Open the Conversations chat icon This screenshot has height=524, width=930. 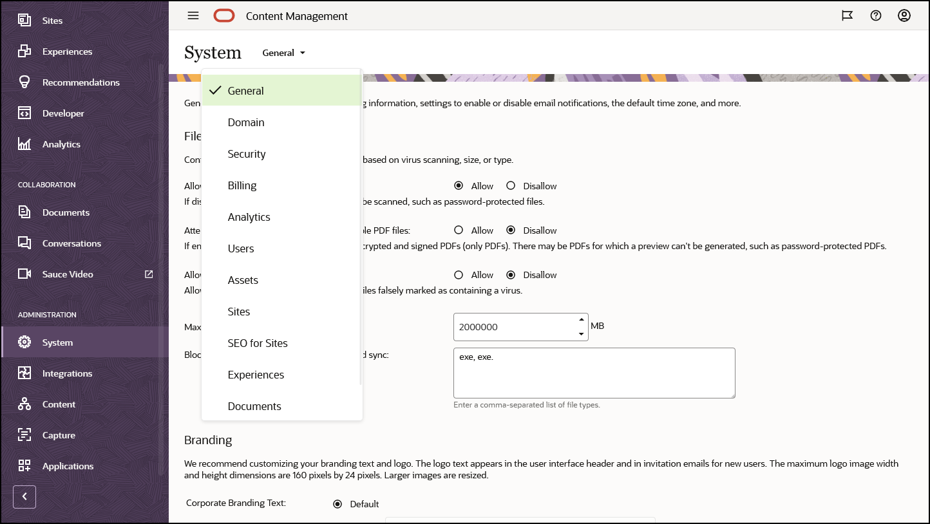(x=24, y=243)
